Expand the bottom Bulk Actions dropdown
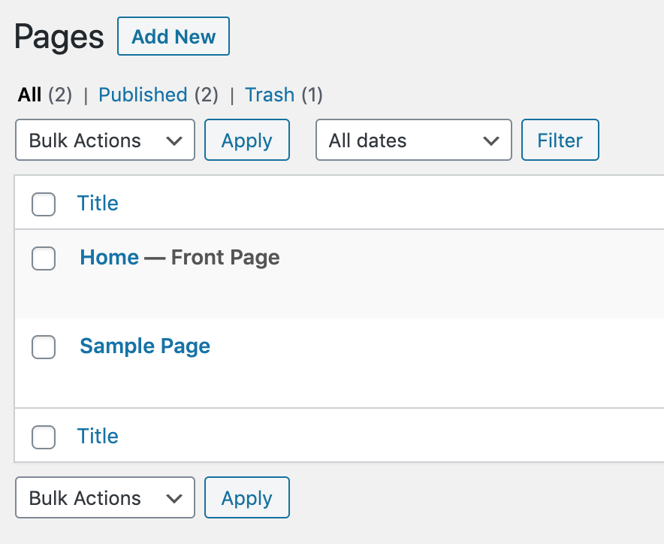This screenshot has width=664, height=544. pos(105,498)
